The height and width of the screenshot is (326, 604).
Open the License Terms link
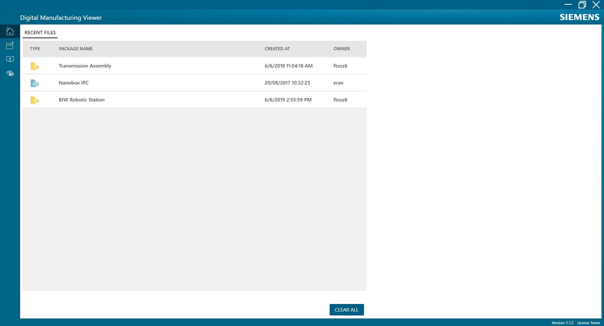coord(589,323)
